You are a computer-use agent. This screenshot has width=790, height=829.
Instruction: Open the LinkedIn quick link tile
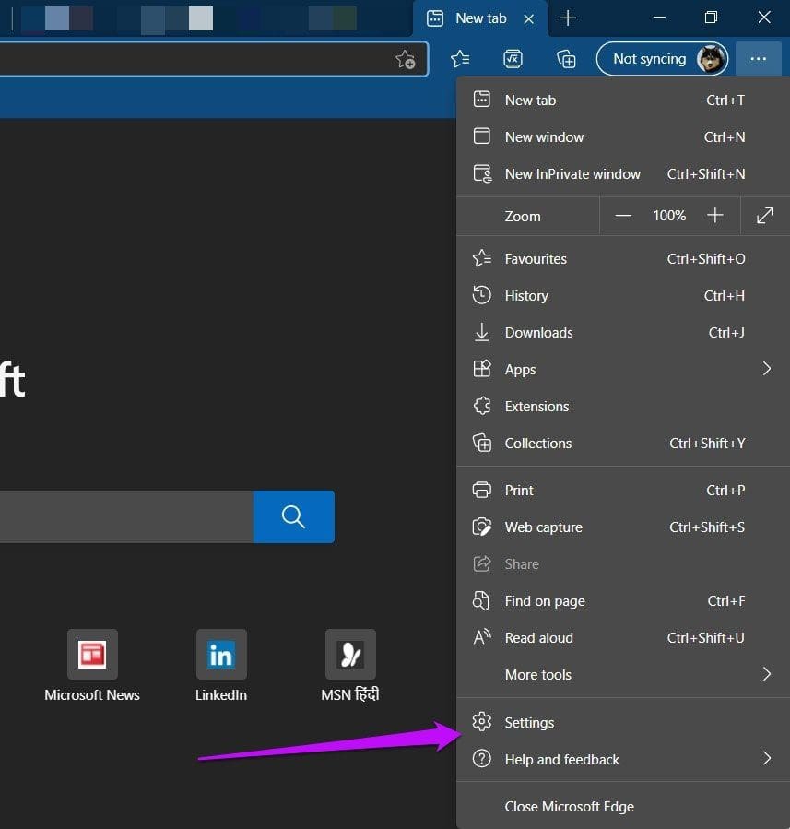tap(221, 666)
